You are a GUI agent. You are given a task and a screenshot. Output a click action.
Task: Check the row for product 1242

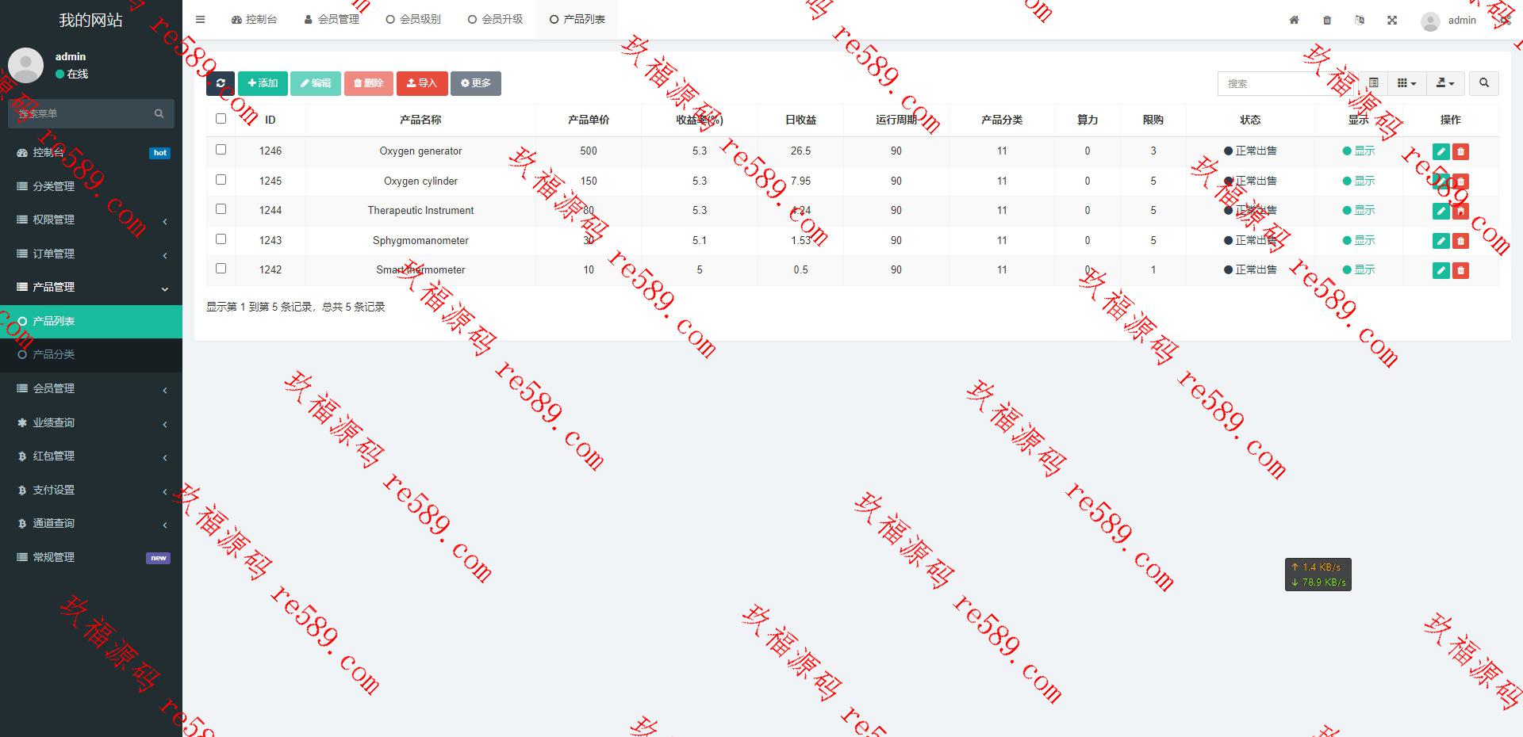221,269
